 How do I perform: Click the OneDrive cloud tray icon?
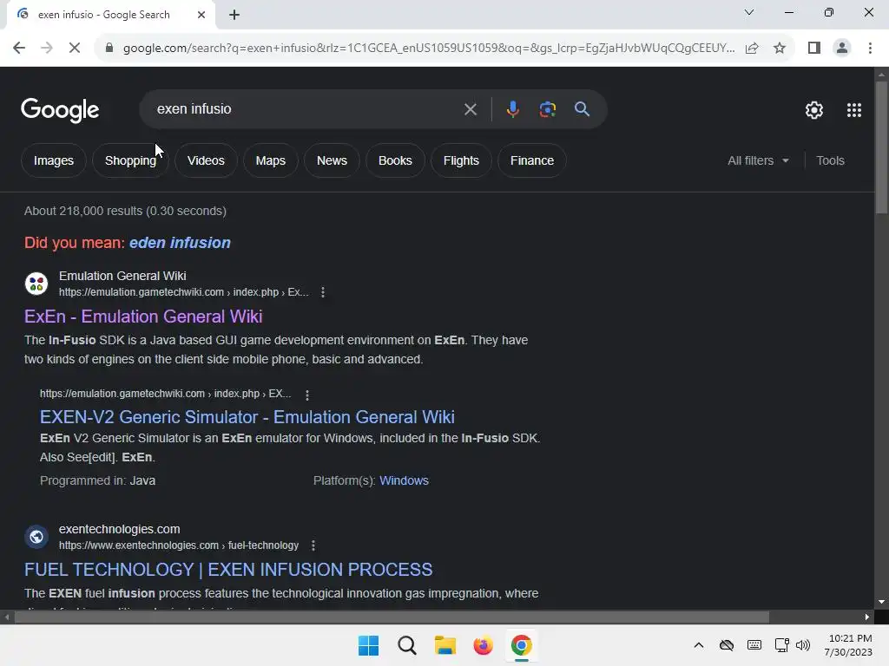[727, 645]
